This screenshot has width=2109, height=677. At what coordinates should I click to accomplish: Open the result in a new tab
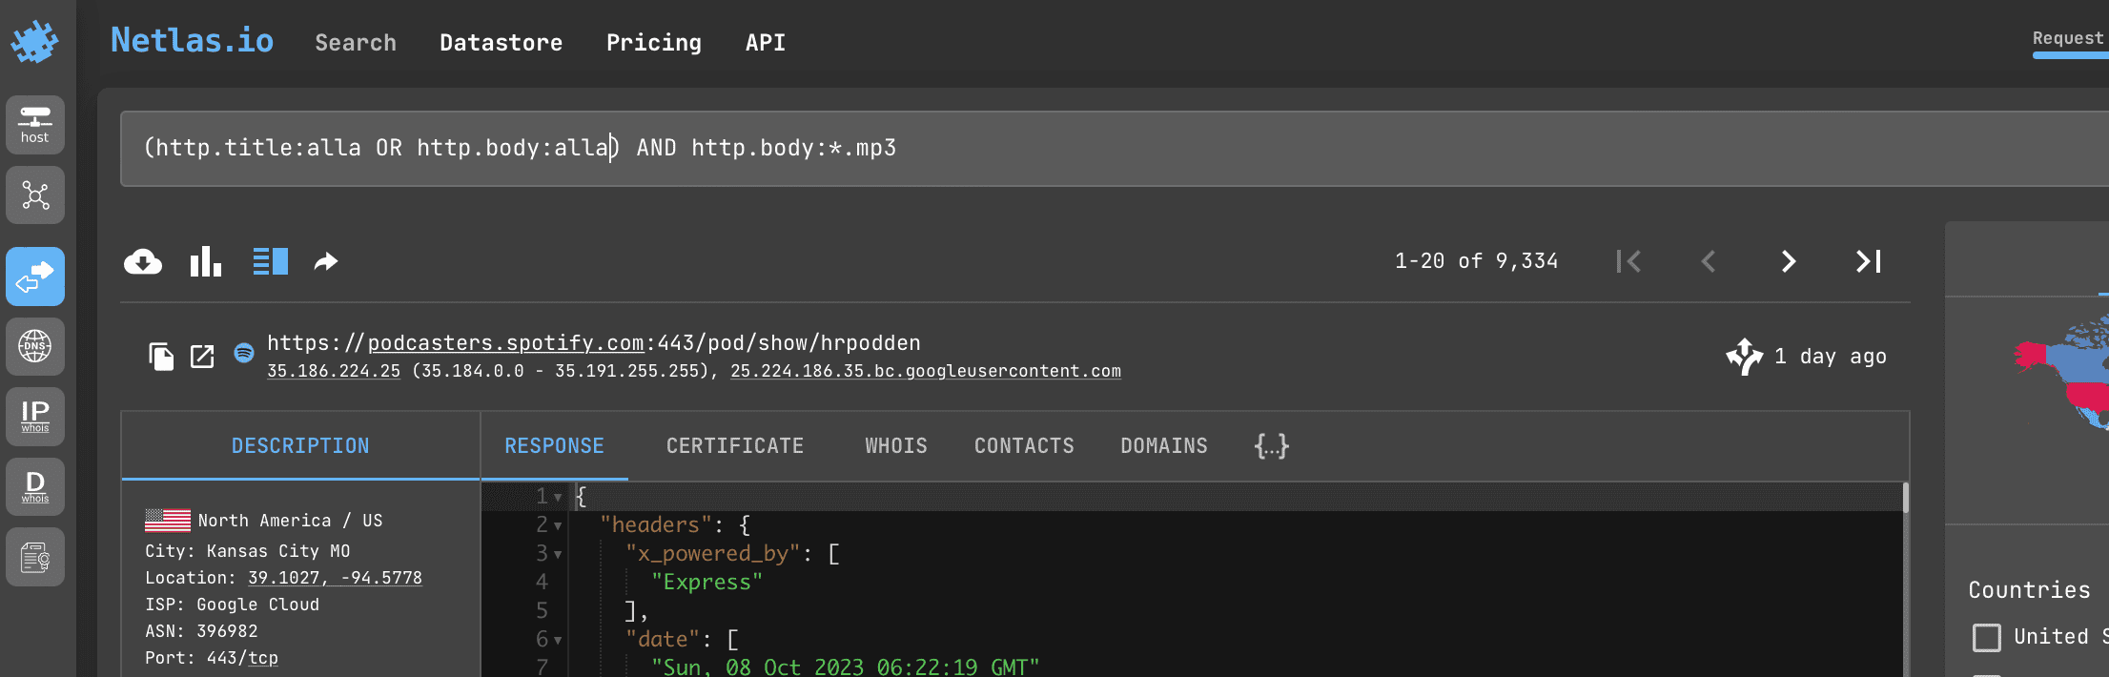[x=202, y=357]
